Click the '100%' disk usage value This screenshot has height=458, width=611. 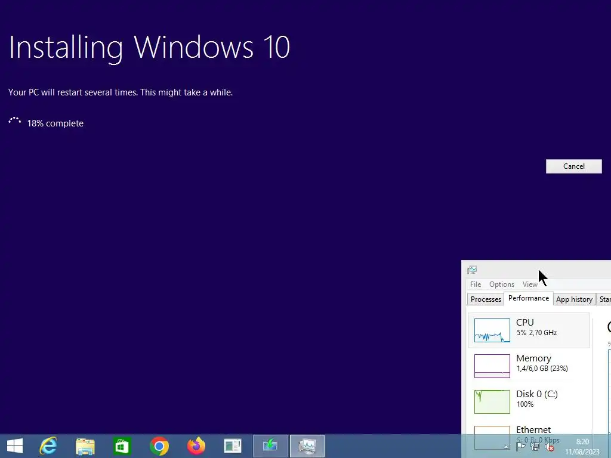click(525, 404)
